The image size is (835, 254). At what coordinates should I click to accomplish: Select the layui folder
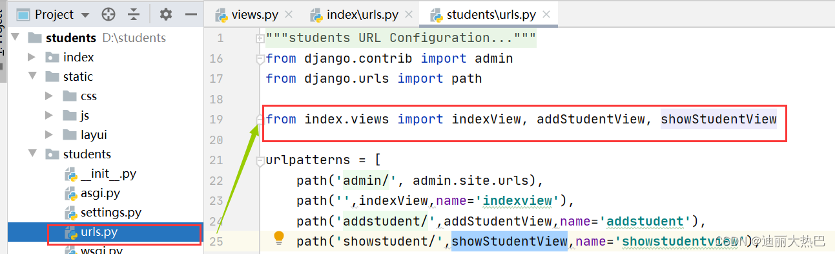click(x=94, y=134)
